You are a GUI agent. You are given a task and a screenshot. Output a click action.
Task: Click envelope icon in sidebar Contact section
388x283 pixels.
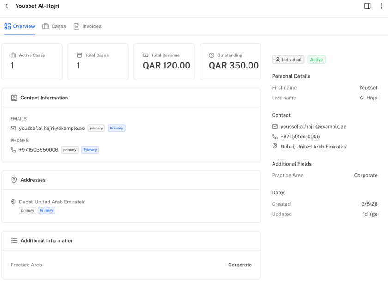pos(275,126)
